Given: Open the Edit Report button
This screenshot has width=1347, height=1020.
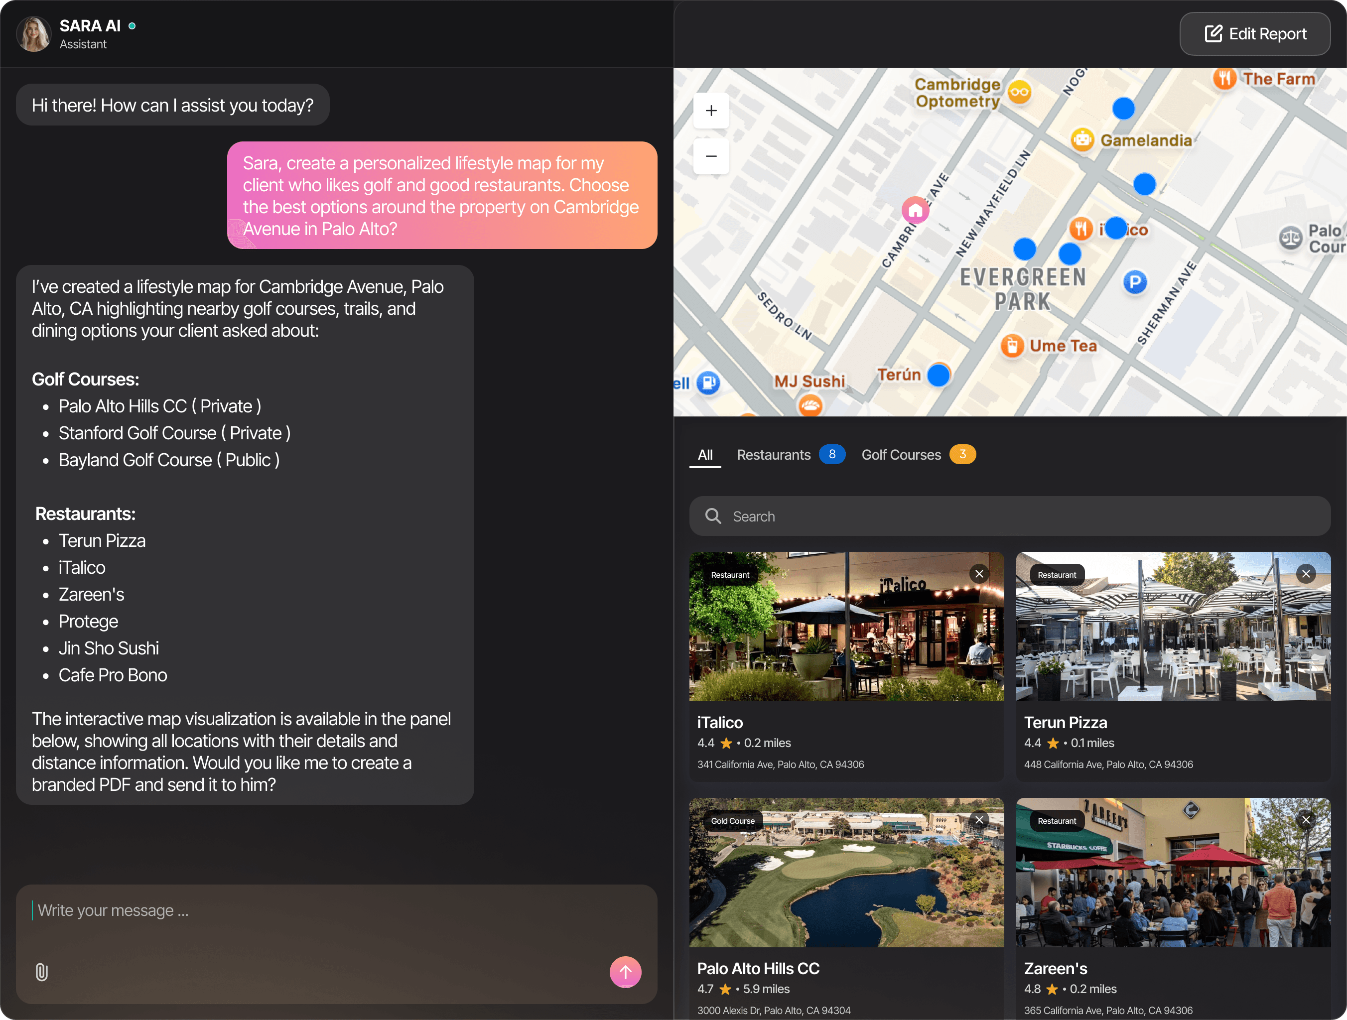Looking at the screenshot, I should coord(1254,34).
